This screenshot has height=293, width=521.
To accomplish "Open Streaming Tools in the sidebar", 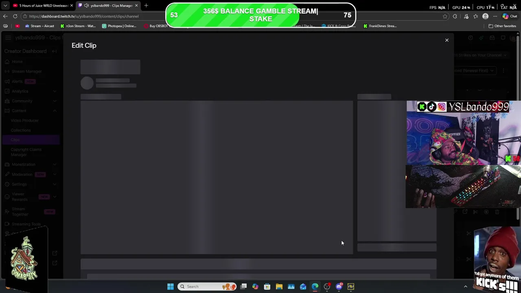I will [x=26, y=224].
